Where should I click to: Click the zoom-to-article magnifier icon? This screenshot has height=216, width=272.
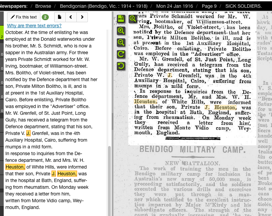[133, 19]
